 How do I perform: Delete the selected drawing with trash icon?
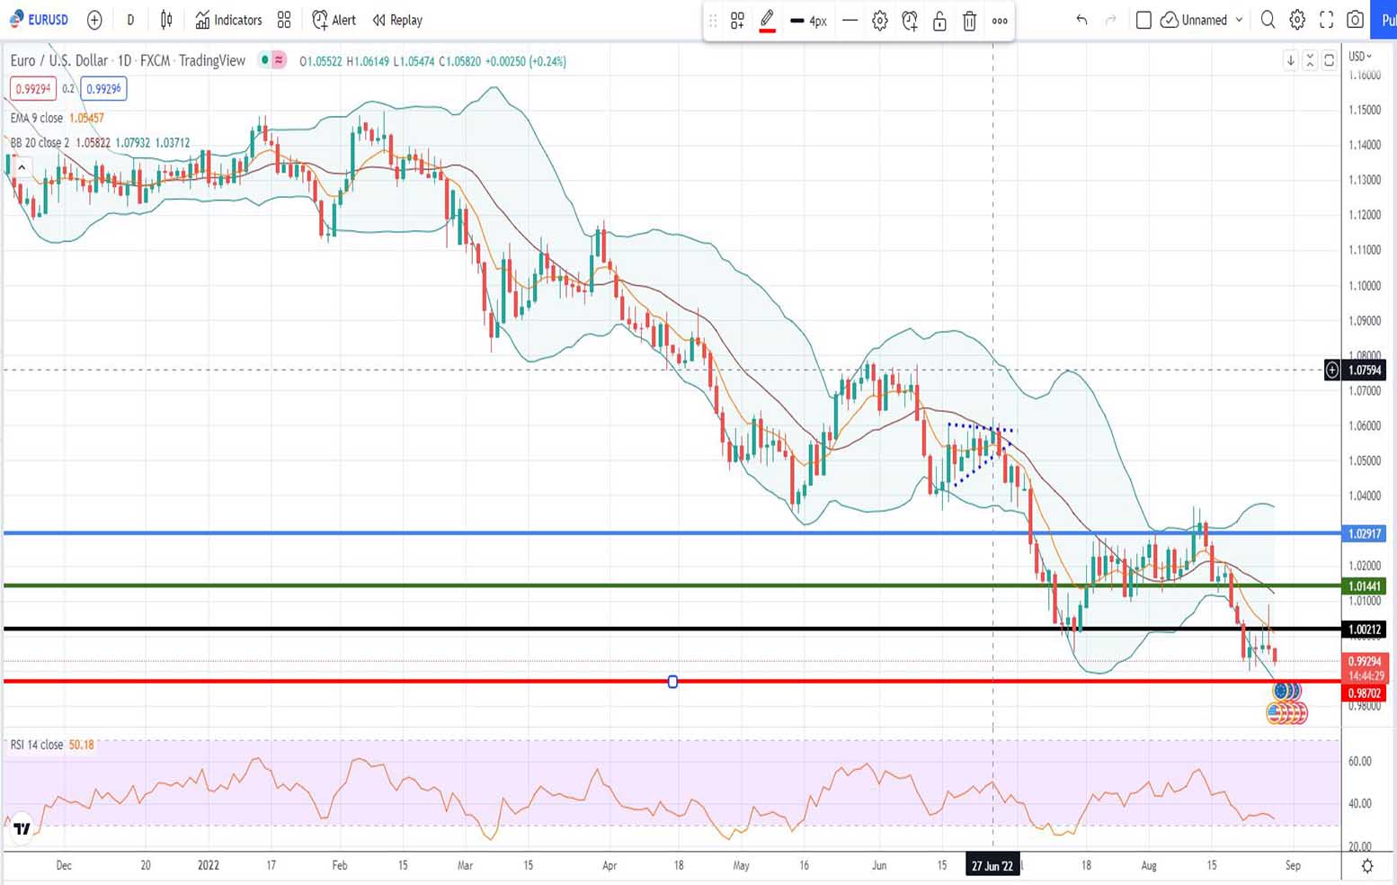[x=969, y=21]
